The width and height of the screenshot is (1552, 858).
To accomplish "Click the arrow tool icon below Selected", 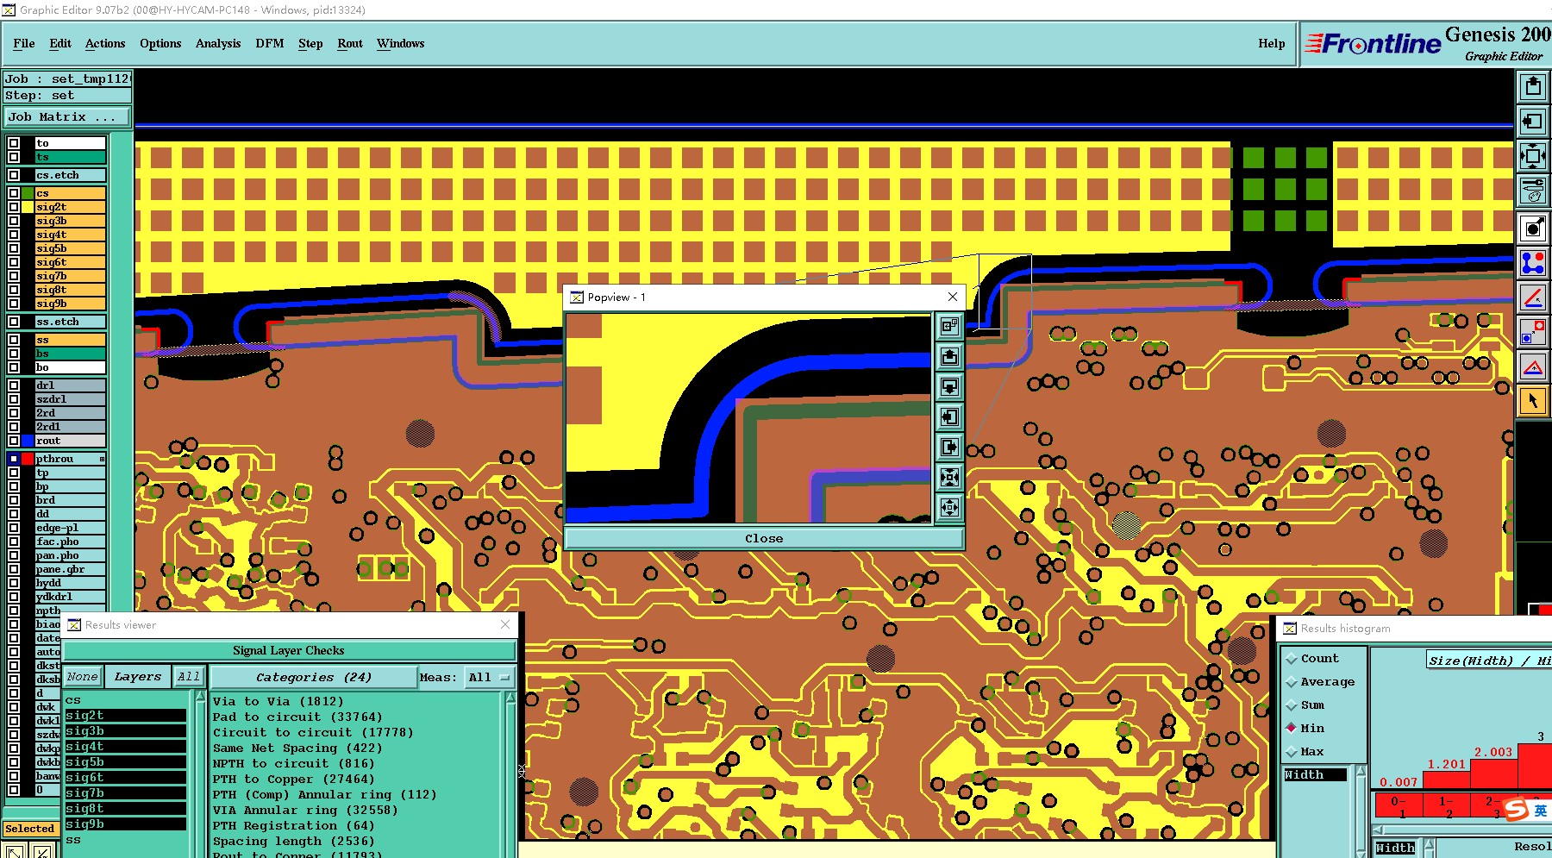I will click(15, 851).
